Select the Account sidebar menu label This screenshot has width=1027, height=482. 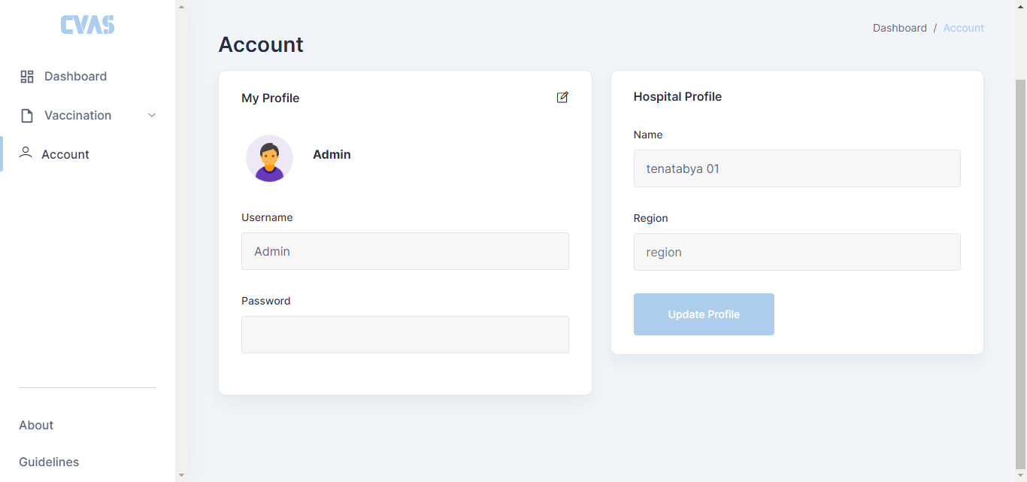click(x=65, y=154)
